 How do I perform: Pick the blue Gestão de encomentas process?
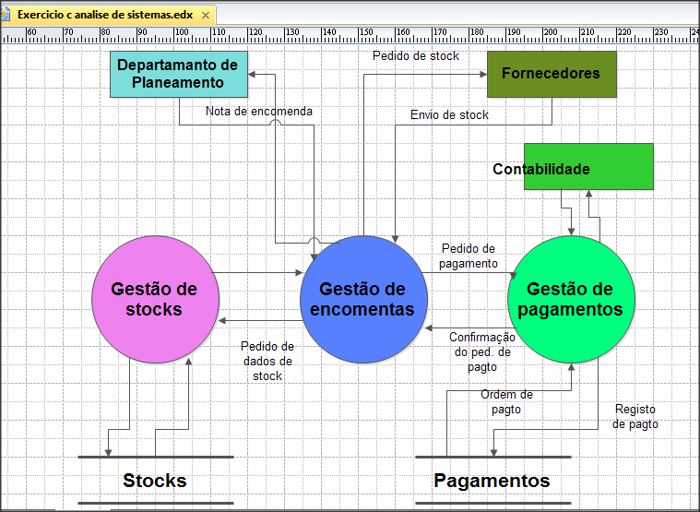tap(362, 299)
